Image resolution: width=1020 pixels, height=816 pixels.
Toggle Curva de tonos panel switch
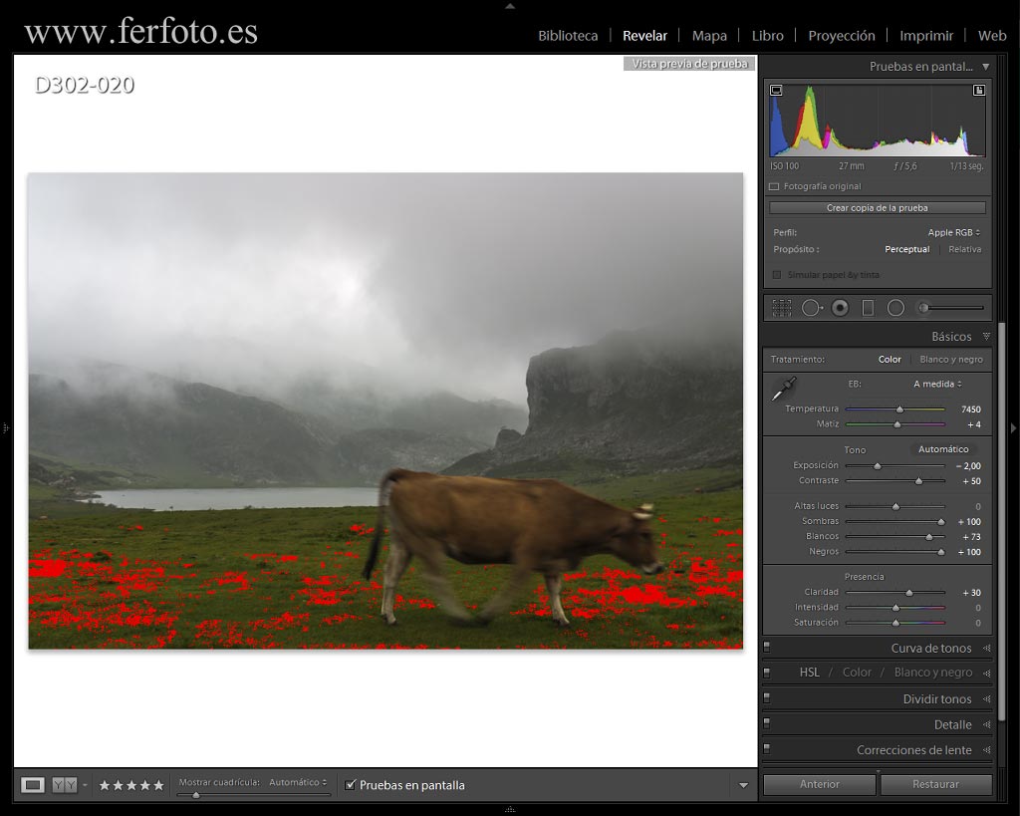[767, 647]
